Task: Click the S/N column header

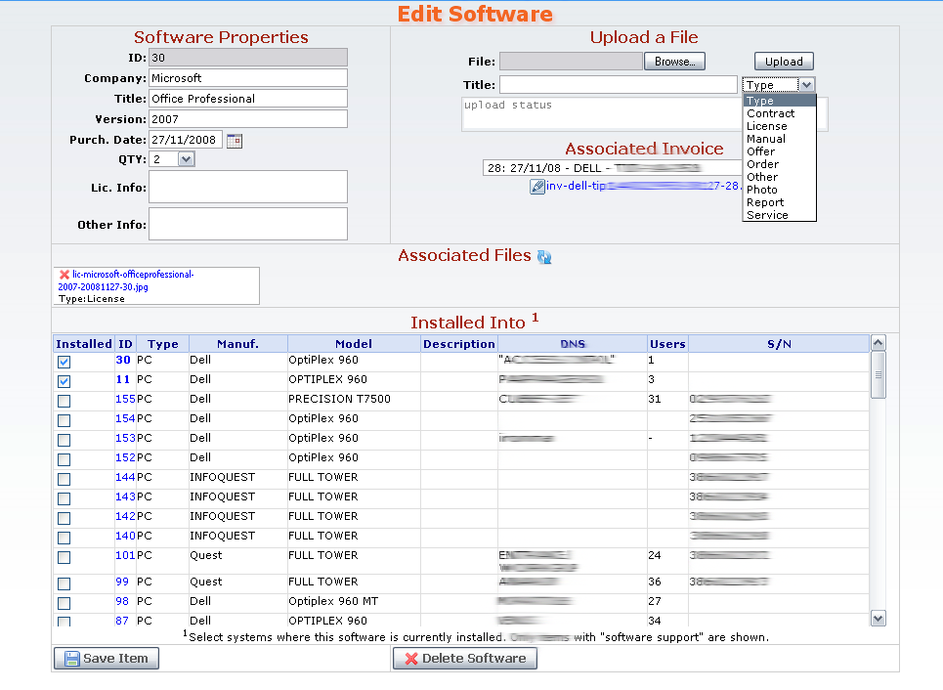Action: (780, 344)
